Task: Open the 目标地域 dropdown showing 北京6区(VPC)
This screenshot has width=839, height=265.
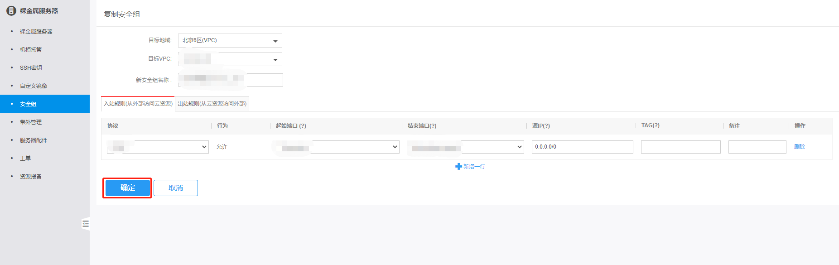Action: coord(230,40)
